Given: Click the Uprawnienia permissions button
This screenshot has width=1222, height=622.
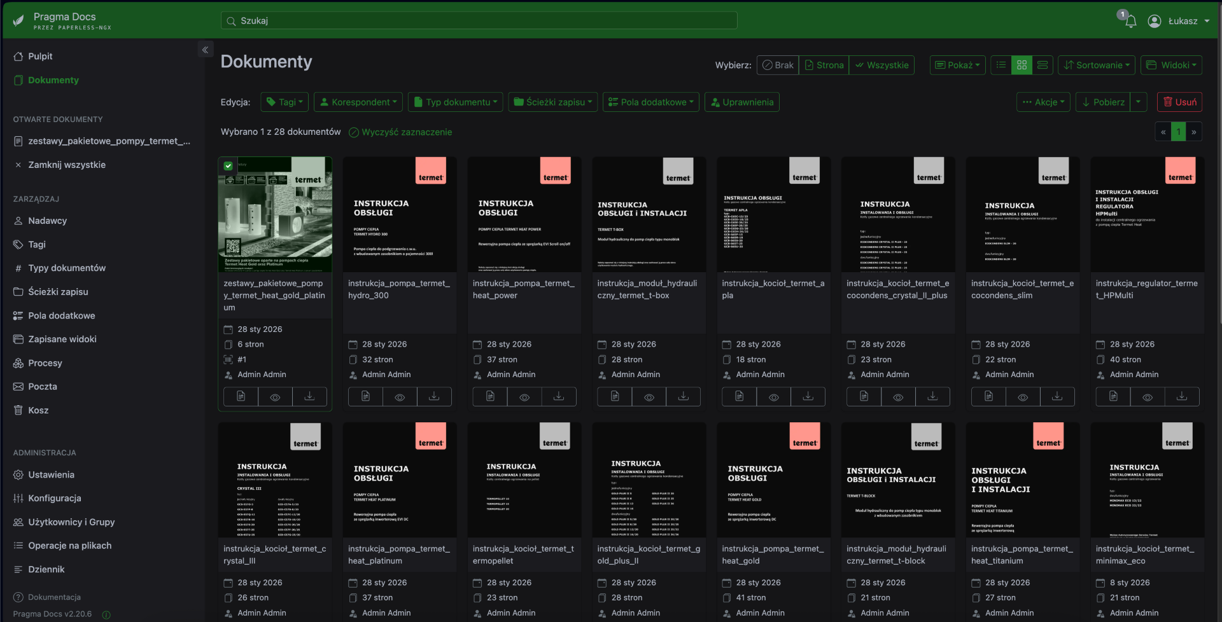Looking at the screenshot, I should click(x=742, y=102).
